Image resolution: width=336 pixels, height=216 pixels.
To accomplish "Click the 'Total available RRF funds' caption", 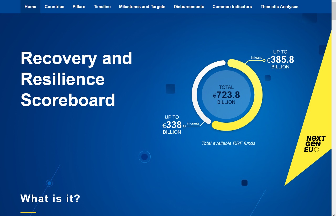I will point(228,143).
